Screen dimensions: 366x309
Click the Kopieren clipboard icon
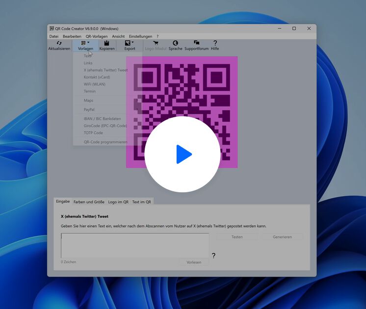(106, 43)
